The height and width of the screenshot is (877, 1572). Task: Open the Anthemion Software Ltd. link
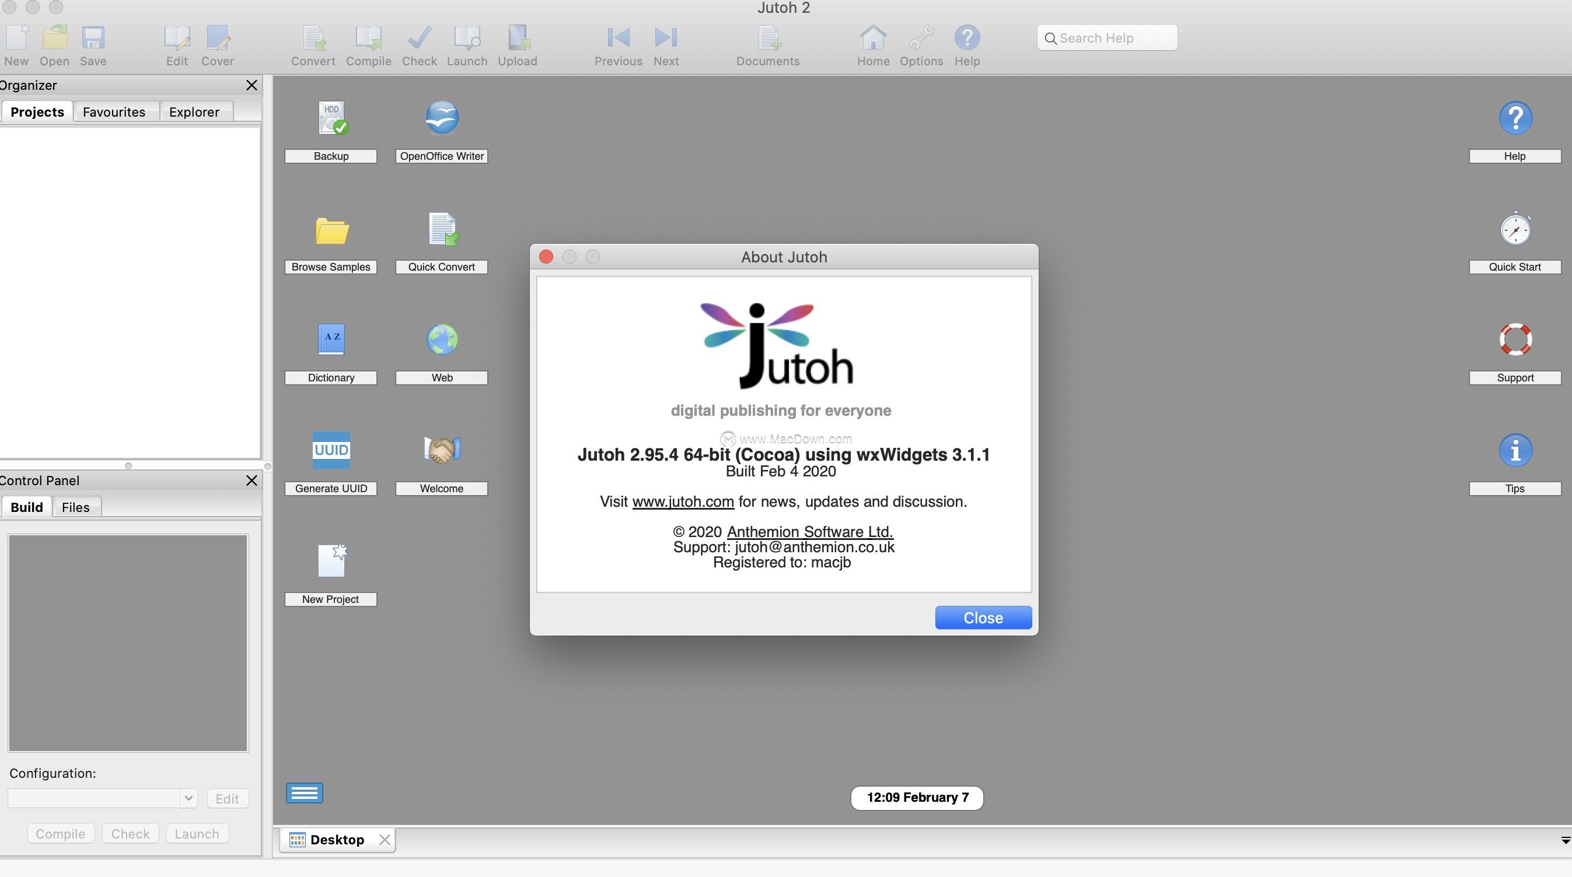(810, 531)
